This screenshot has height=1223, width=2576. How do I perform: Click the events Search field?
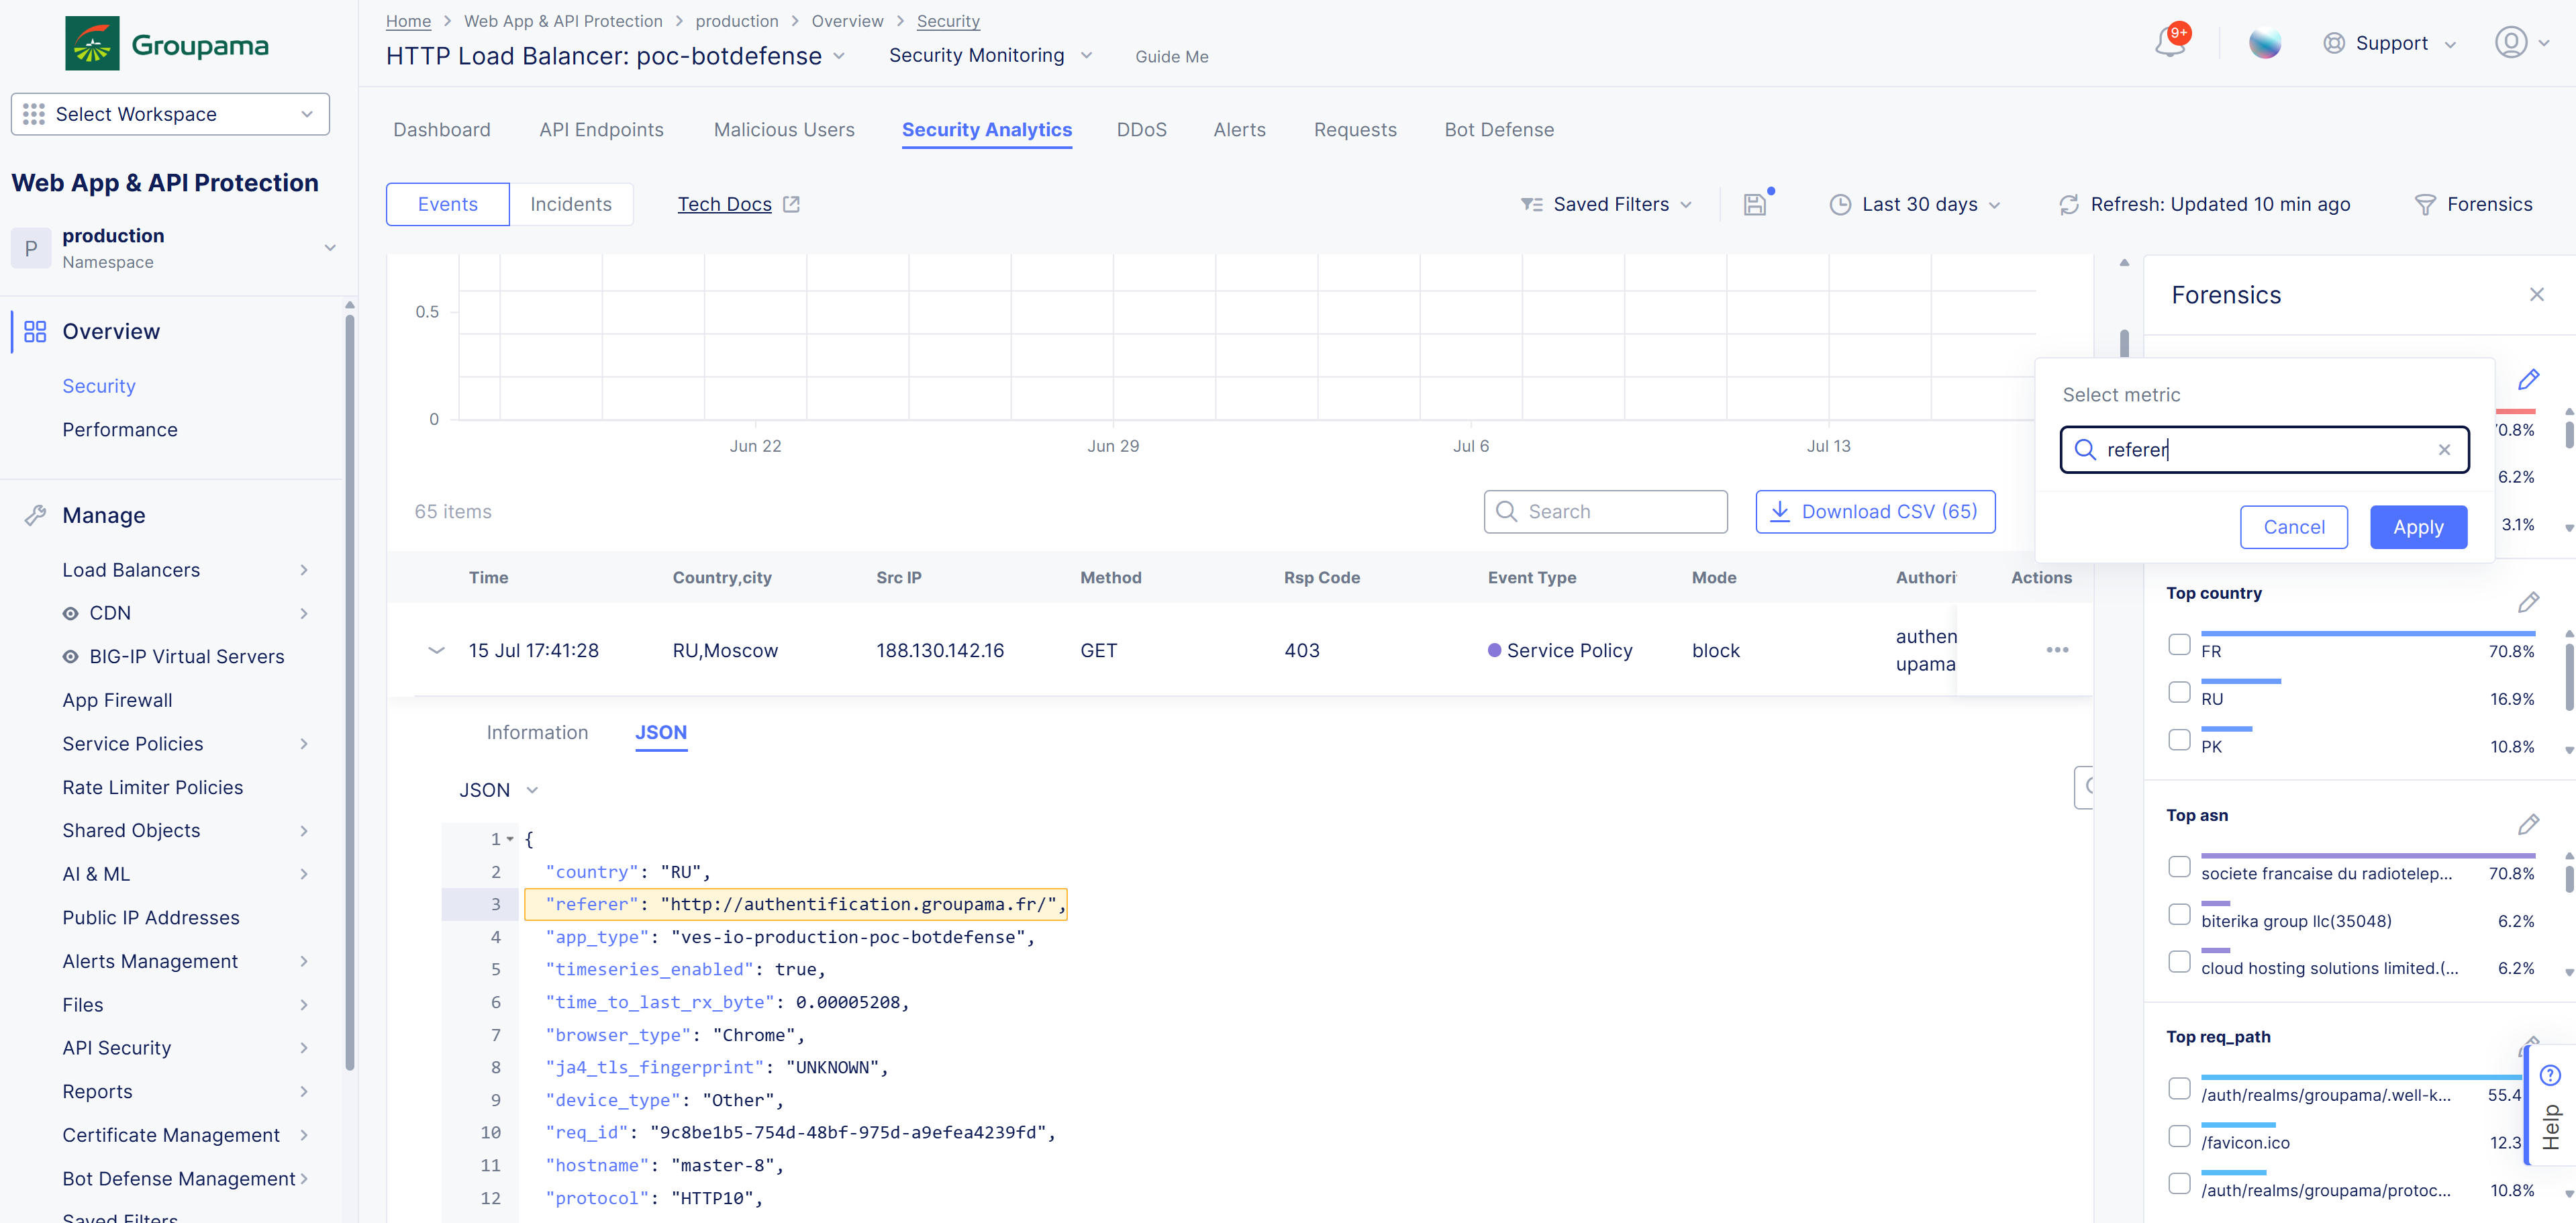point(1606,511)
